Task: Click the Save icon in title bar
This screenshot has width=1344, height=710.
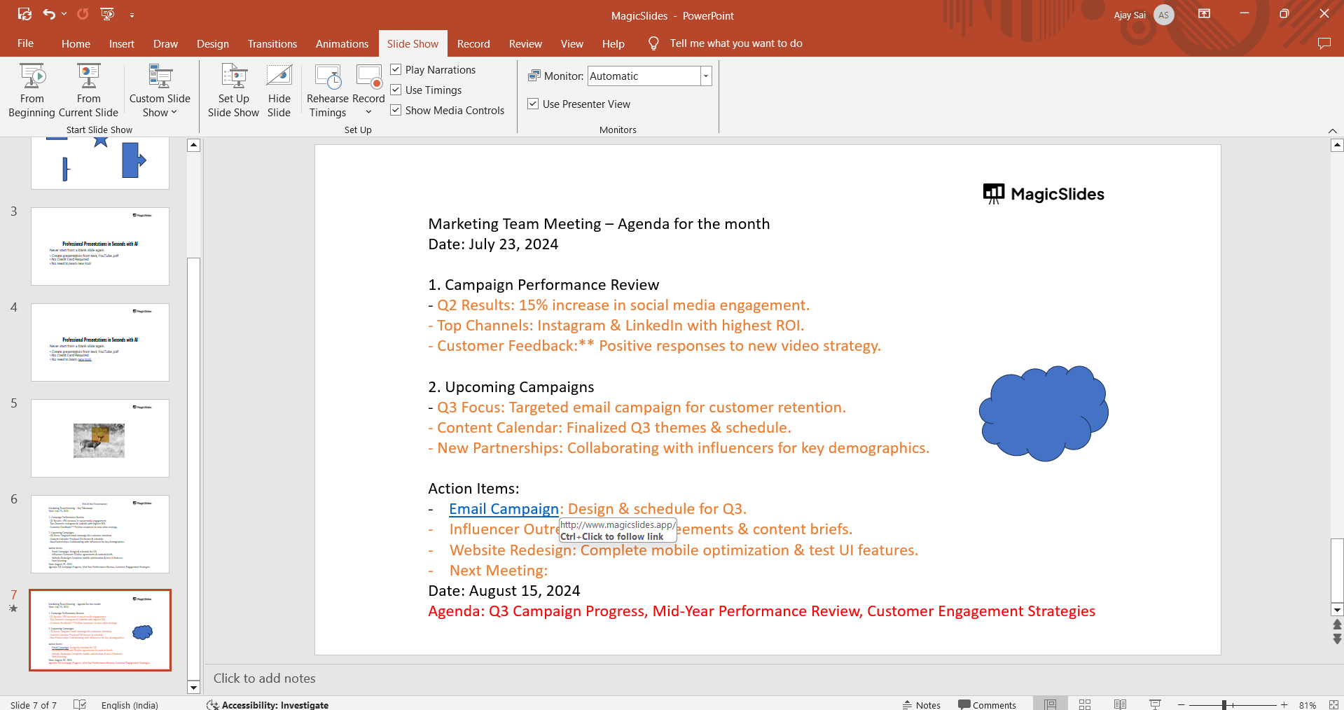Action: [25, 14]
